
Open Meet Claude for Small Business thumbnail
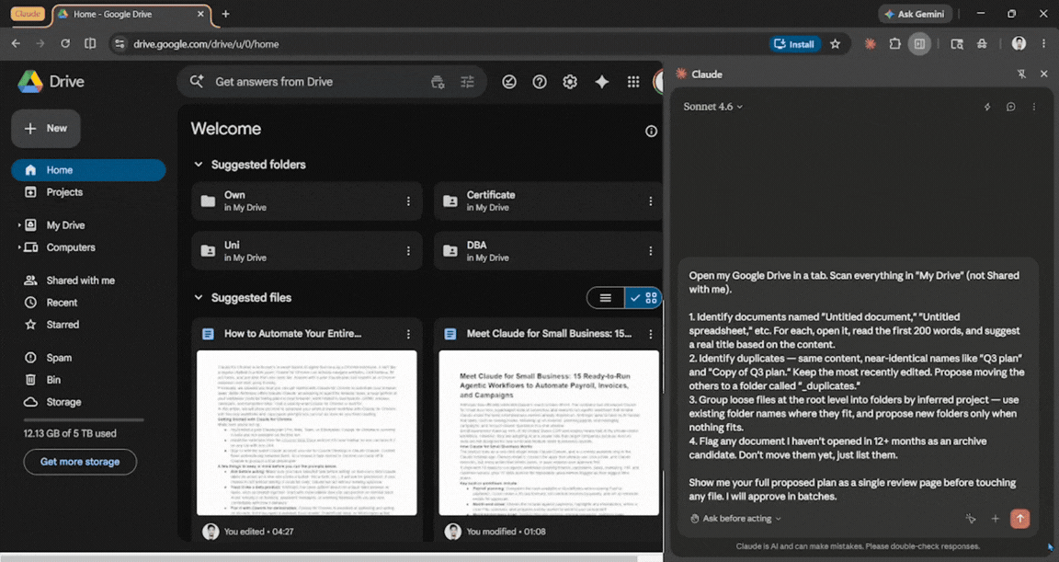(549, 432)
